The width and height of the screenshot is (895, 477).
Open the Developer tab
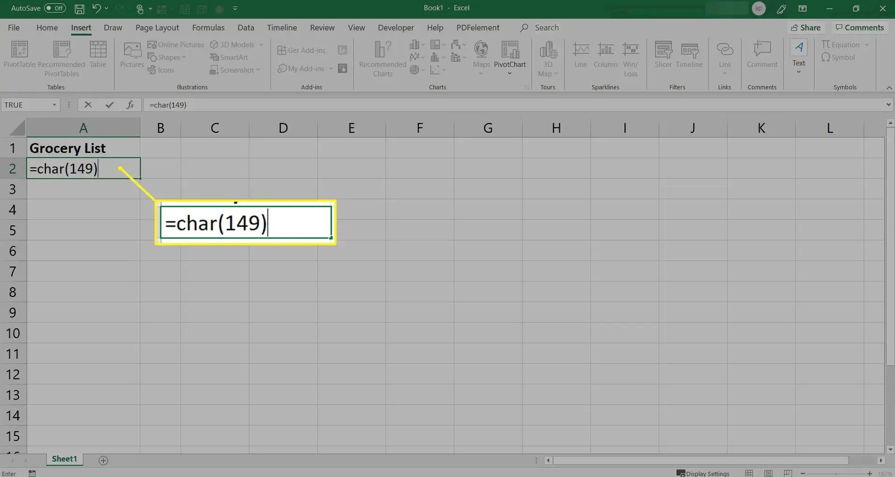click(x=396, y=28)
